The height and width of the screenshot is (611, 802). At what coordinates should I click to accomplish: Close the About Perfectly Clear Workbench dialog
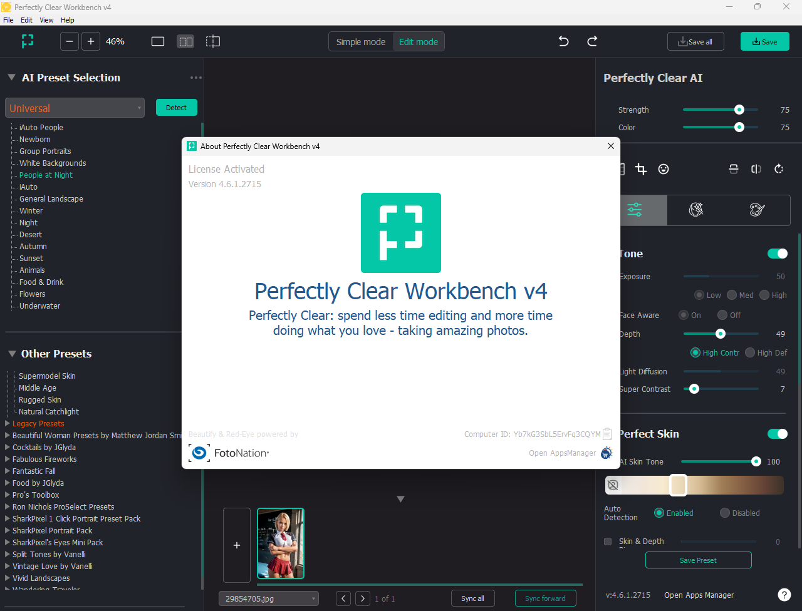[x=611, y=146]
